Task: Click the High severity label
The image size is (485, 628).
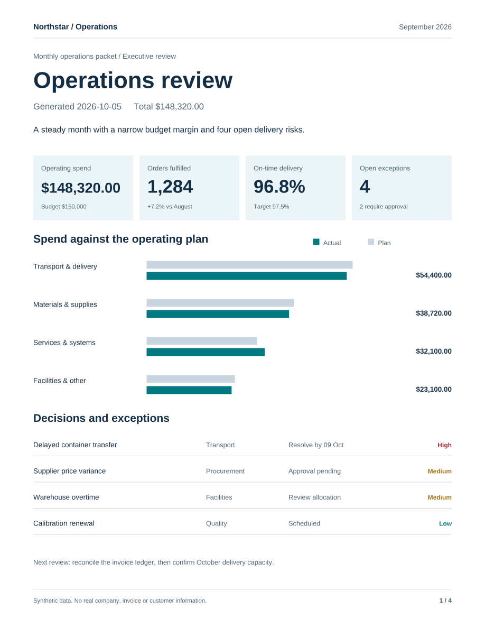Action: 444,445
